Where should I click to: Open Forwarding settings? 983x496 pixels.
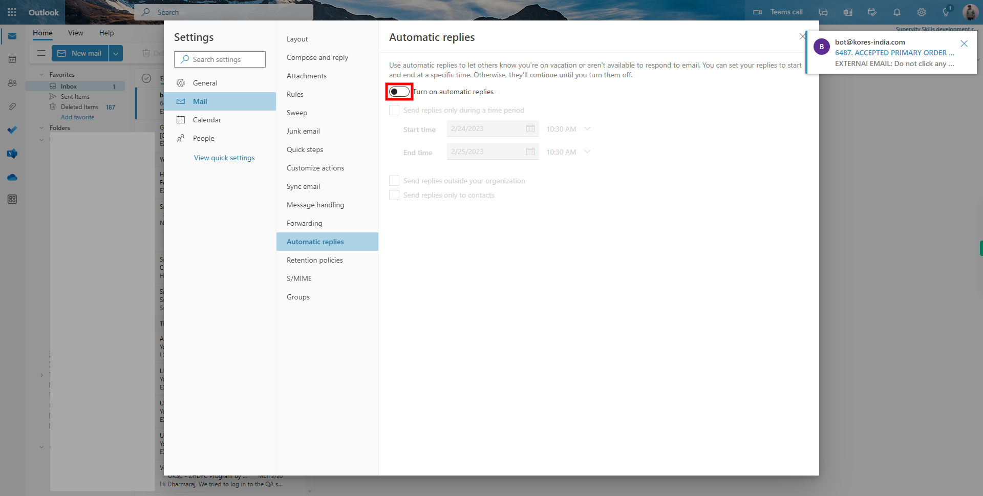pyautogui.click(x=327, y=223)
